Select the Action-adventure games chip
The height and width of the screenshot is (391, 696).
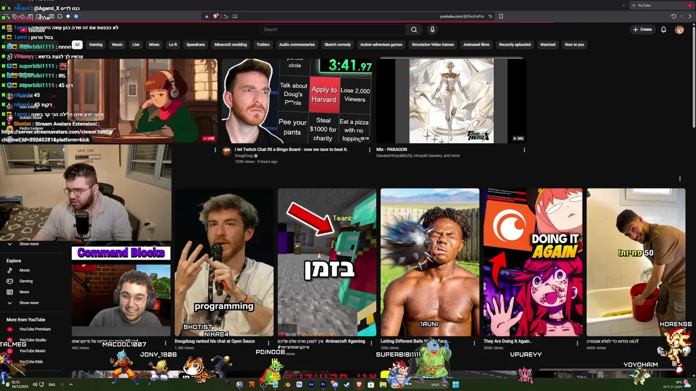tap(381, 45)
